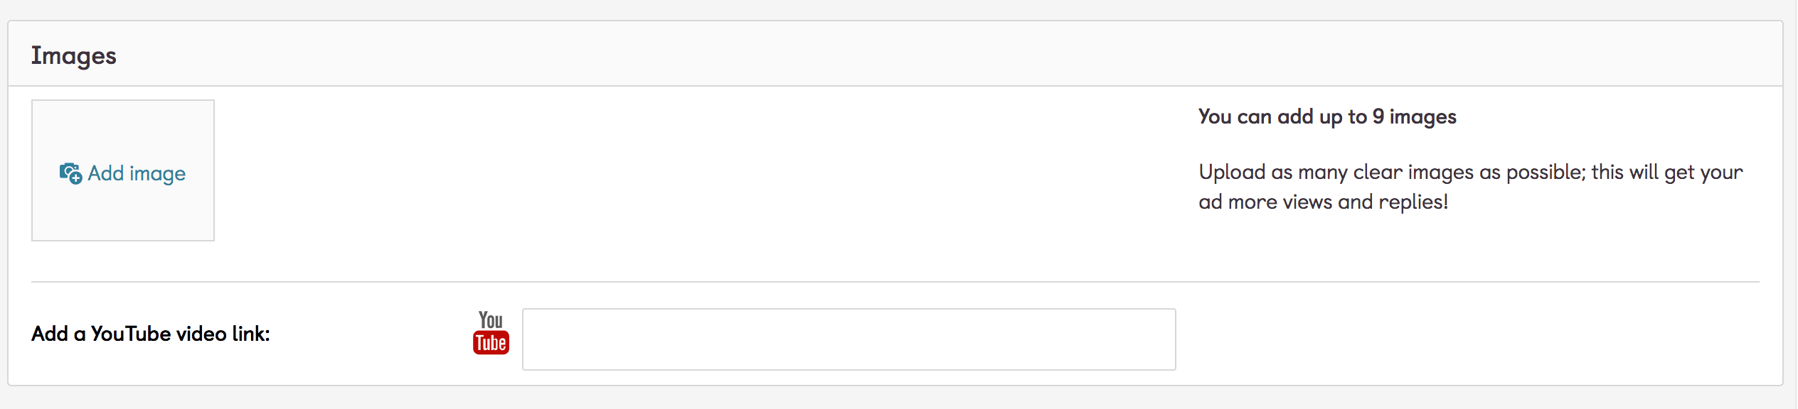Click the YouTube logo icon
The height and width of the screenshot is (409, 1798).
click(x=491, y=332)
